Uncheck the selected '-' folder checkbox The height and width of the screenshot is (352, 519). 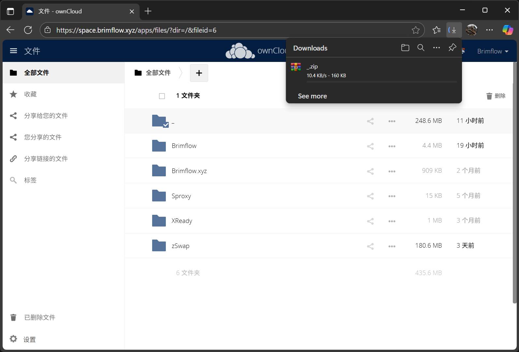coord(166,125)
